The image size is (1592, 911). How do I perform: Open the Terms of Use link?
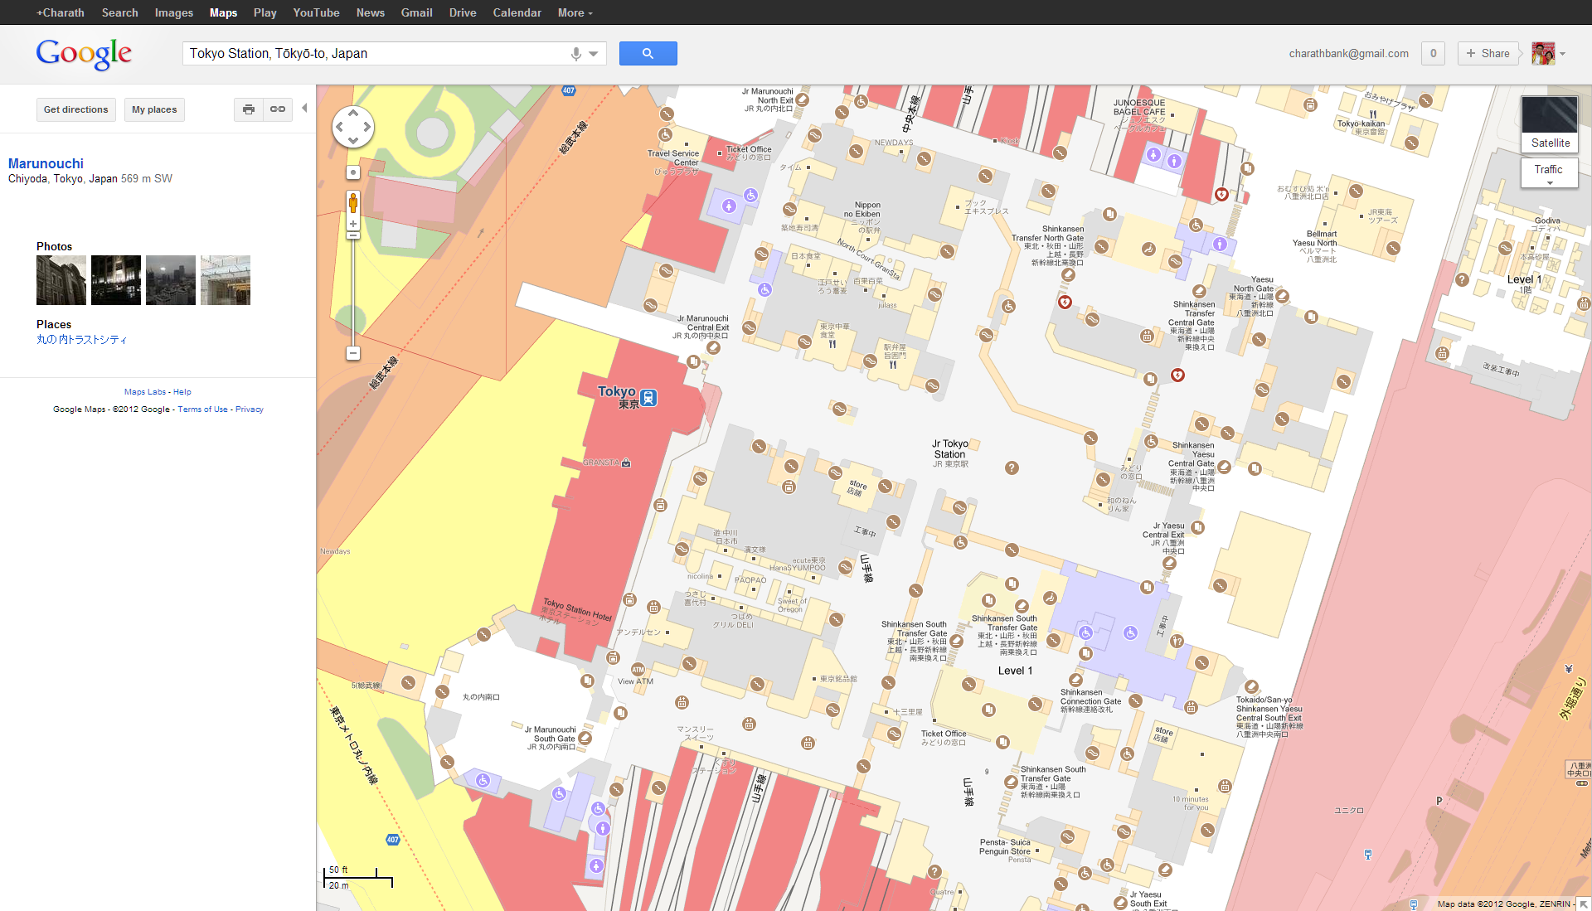coord(202,409)
